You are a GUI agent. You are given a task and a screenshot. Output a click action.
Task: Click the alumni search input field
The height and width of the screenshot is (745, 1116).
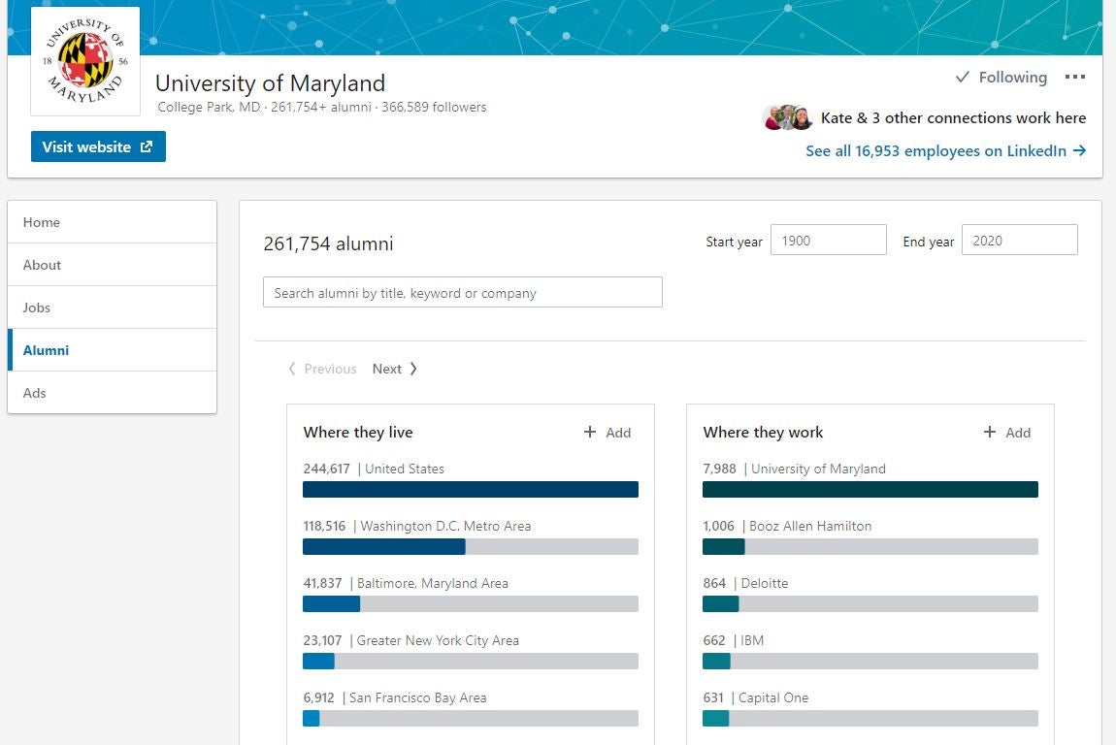(x=463, y=291)
